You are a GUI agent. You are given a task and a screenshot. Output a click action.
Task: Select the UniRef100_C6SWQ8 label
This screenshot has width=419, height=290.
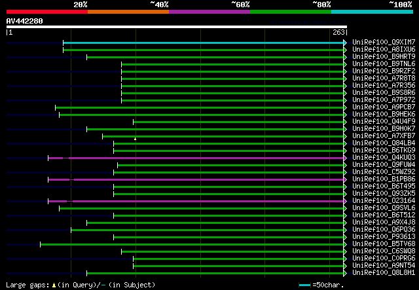tap(384, 251)
